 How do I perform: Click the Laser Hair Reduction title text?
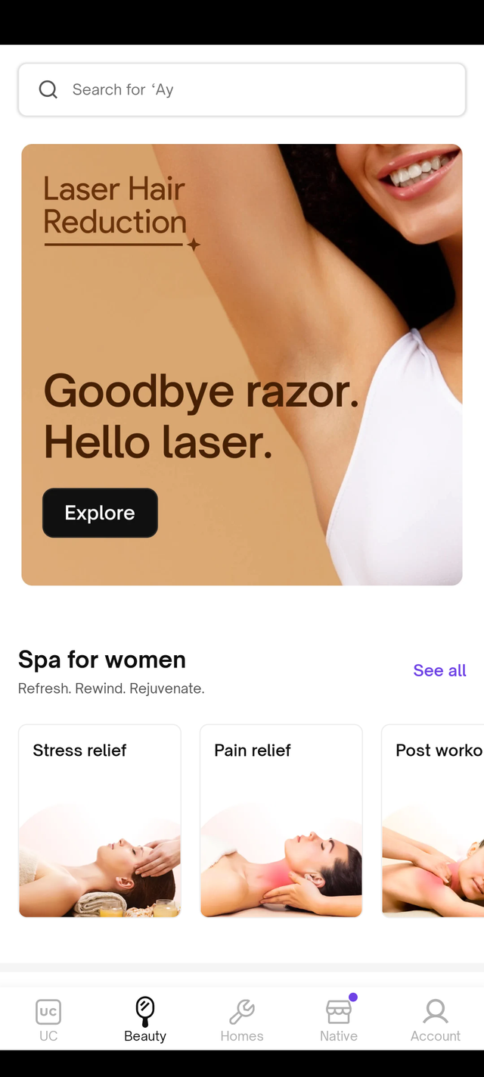coord(115,205)
